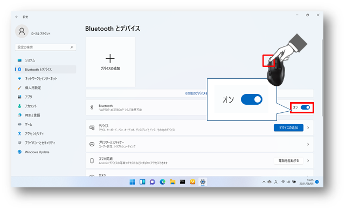
Task: Focus the settings search field
Action: pyautogui.click(x=45, y=48)
